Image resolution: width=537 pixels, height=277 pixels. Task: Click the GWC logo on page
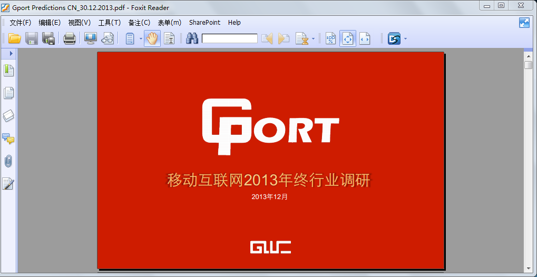click(270, 247)
